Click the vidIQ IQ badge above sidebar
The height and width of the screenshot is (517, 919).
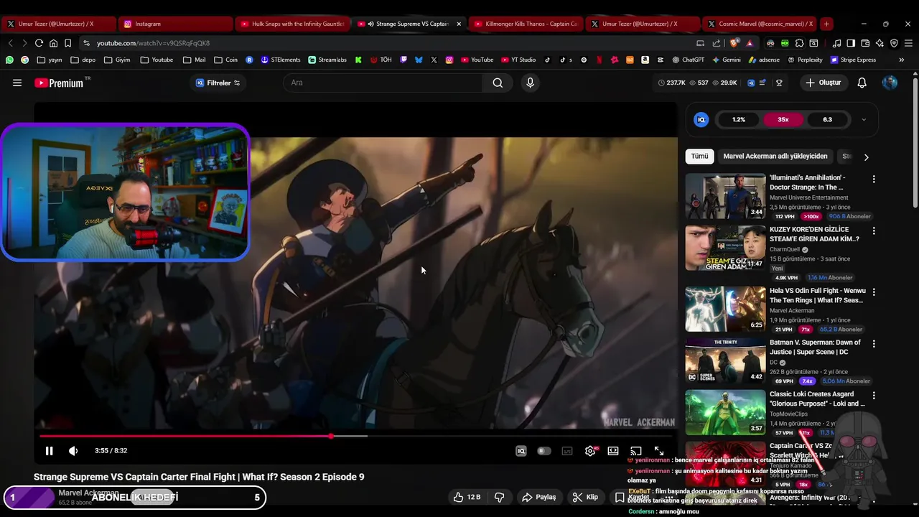click(x=701, y=120)
